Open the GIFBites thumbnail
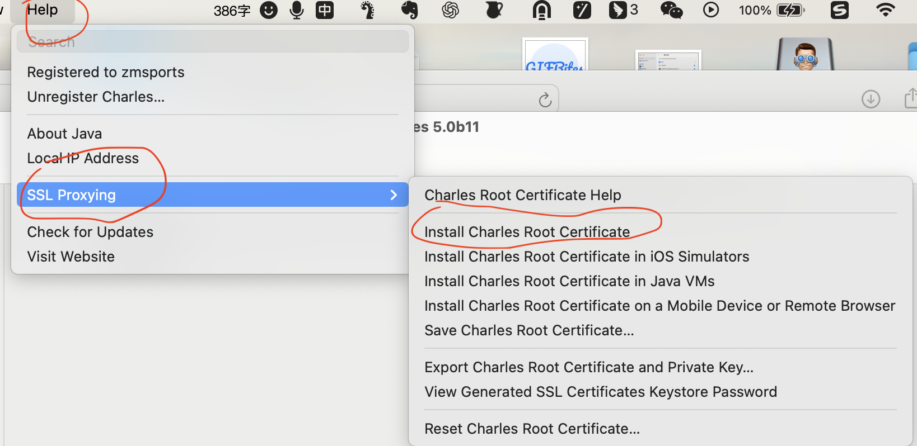The width and height of the screenshot is (917, 446). pyautogui.click(x=555, y=54)
